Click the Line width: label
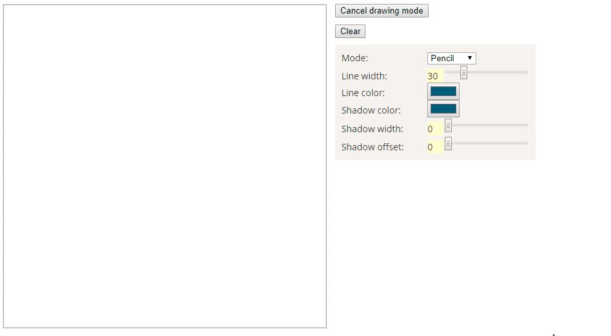611x336 pixels. pos(364,76)
